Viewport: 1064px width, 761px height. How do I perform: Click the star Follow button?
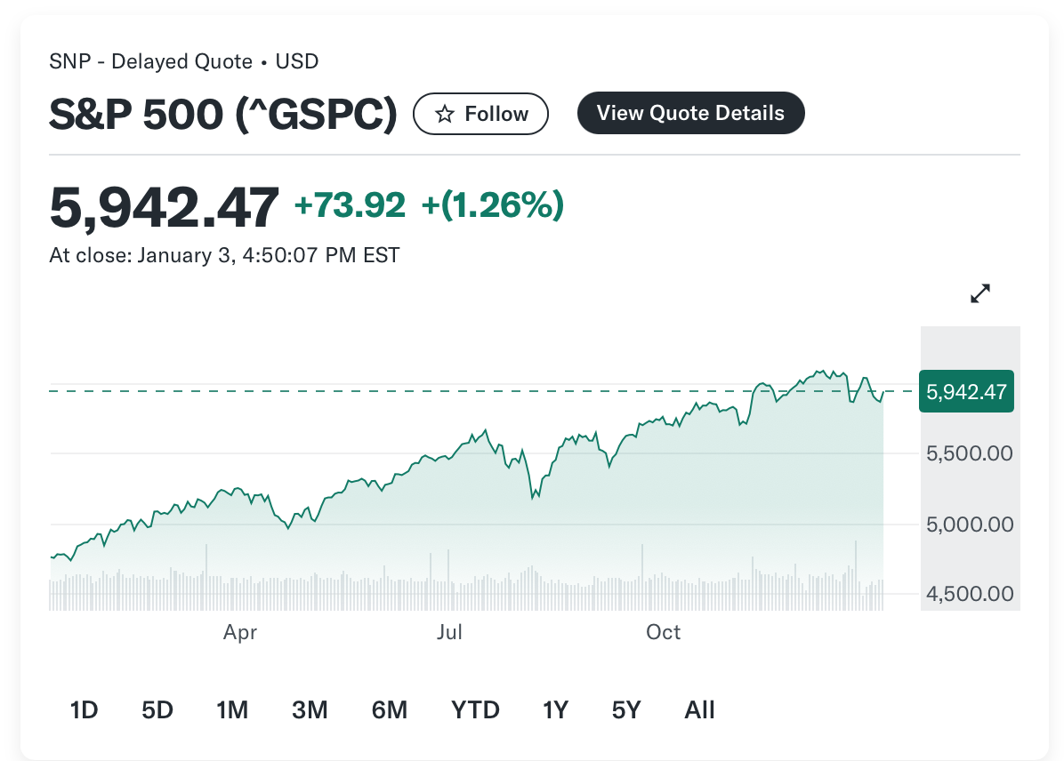(481, 114)
